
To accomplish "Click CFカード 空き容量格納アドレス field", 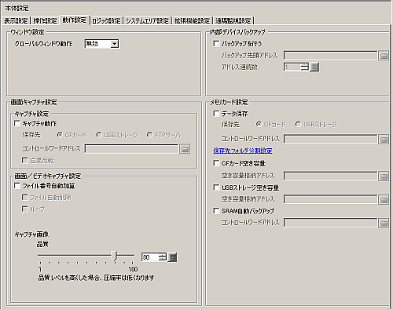I will [331, 176].
